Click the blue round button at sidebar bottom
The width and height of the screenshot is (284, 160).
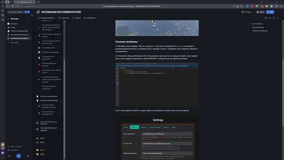click(19, 156)
